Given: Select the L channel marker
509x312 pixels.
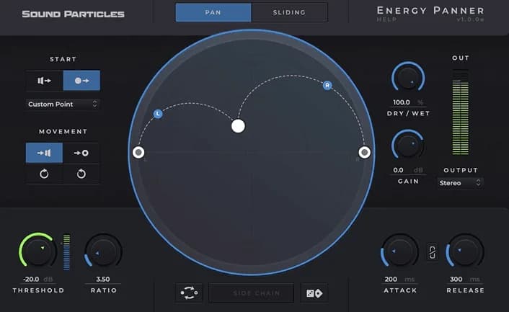Looking at the screenshot, I should pos(158,114).
